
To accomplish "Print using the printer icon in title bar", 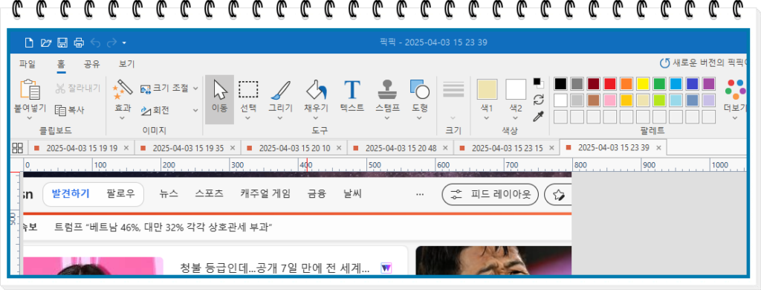I will point(79,42).
